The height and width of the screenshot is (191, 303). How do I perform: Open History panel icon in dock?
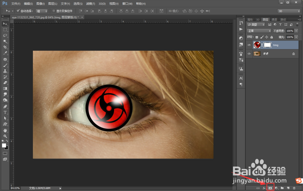click(x=241, y=23)
